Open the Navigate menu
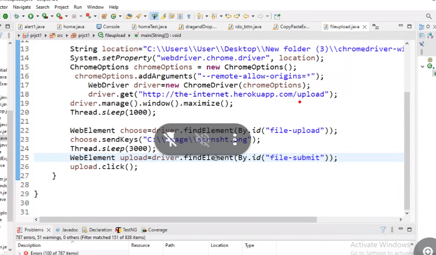Screen dimensions: 436x255 [22, 7]
